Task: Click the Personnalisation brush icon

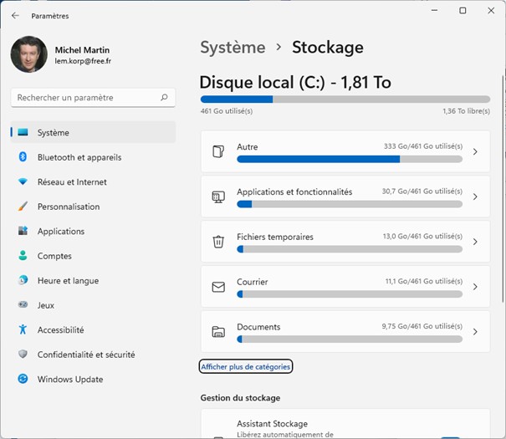Action: 23,207
